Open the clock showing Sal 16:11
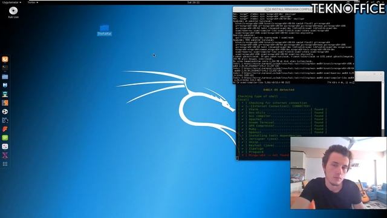The width and height of the screenshot is (387, 218). pyautogui.click(x=193, y=2)
